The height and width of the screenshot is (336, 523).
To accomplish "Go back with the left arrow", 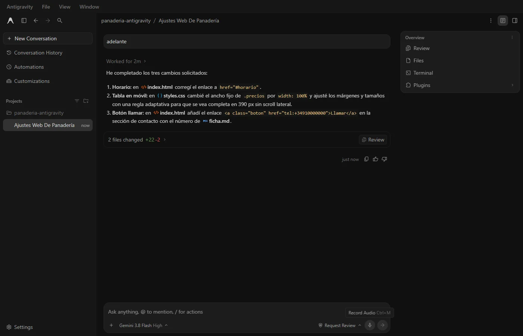I will tap(36, 21).
